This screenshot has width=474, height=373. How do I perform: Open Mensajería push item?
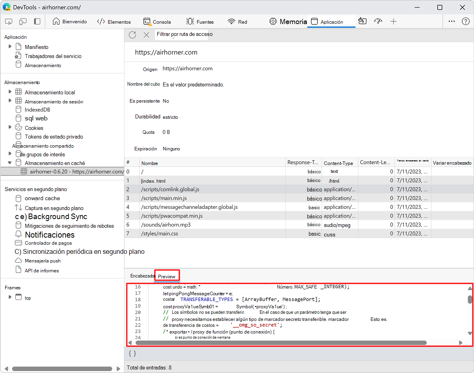(x=43, y=261)
